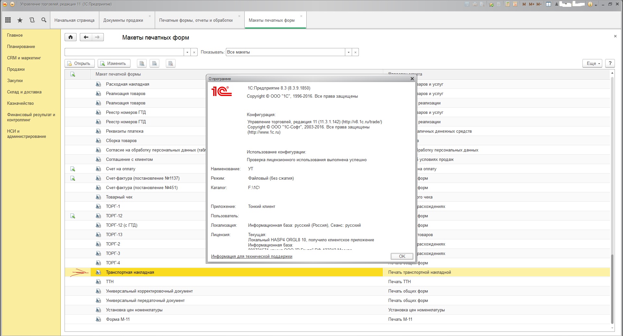Click the delete modified template toolbar icon
623x336 pixels.
click(x=171, y=63)
